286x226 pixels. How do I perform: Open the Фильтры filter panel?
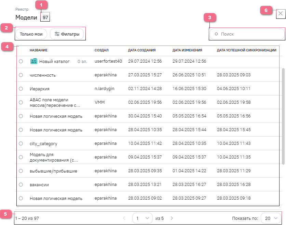pos(67,34)
